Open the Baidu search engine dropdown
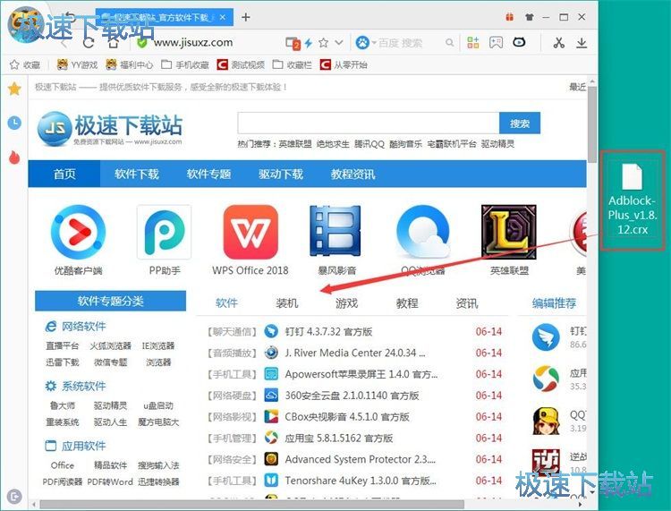Screen dimensions: 671x511 coord(374,43)
